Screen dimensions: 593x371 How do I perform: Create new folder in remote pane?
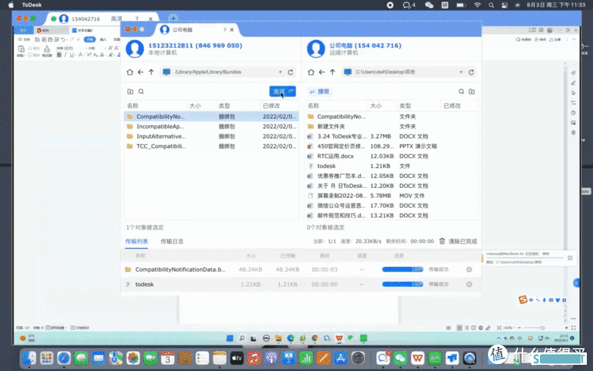pyautogui.click(x=471, y=92)
